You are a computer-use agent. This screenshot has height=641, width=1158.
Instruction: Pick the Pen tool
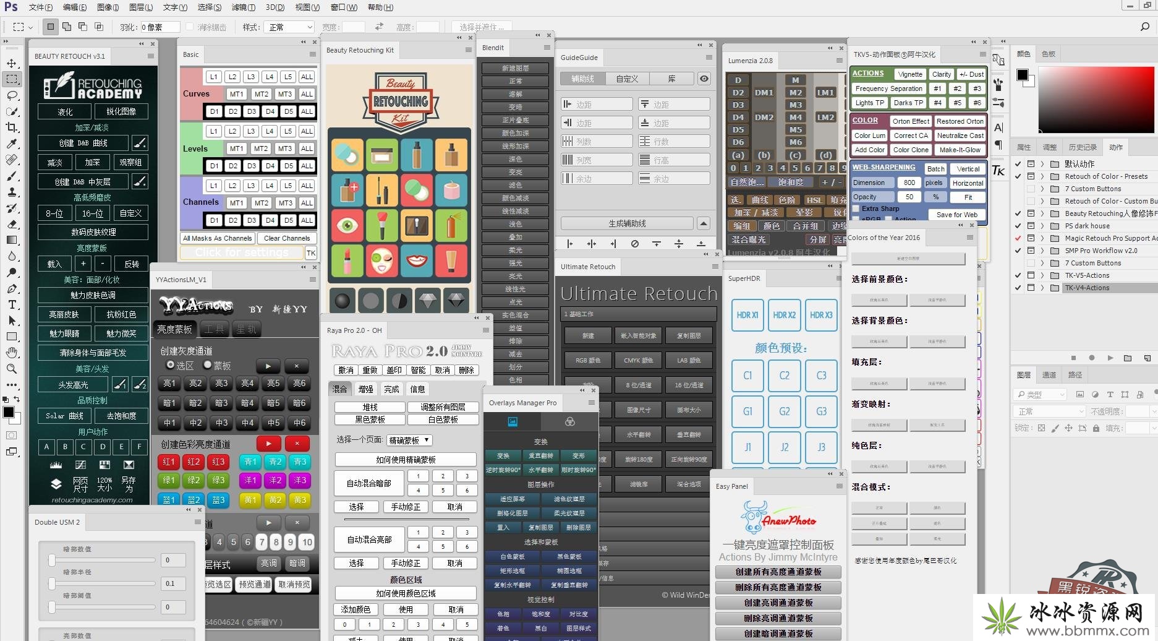[x=12, y=288]
